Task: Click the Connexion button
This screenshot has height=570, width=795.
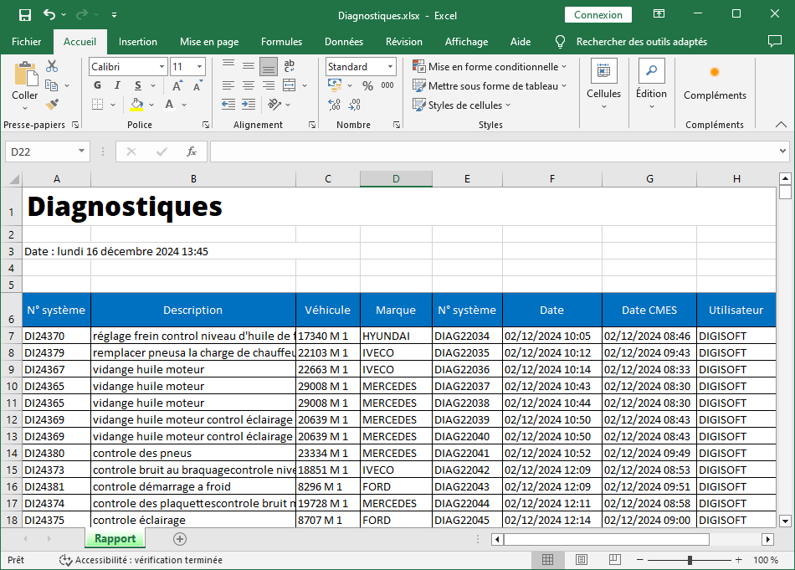Action: click(x=598, y=15)
